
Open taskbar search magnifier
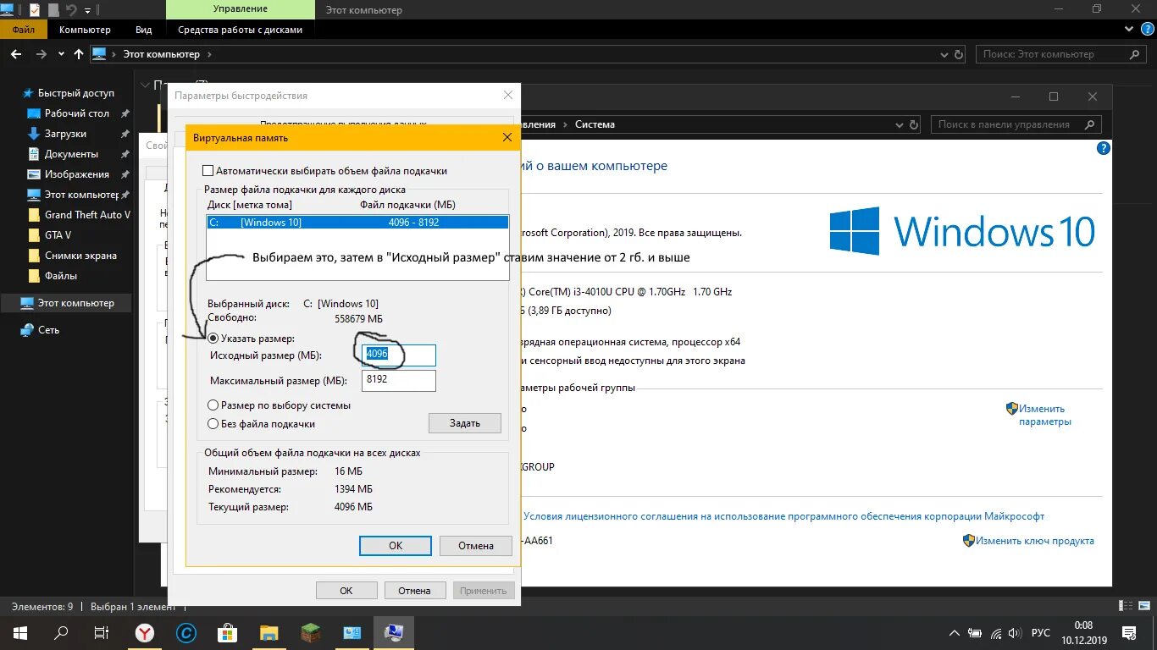(61, 633)
